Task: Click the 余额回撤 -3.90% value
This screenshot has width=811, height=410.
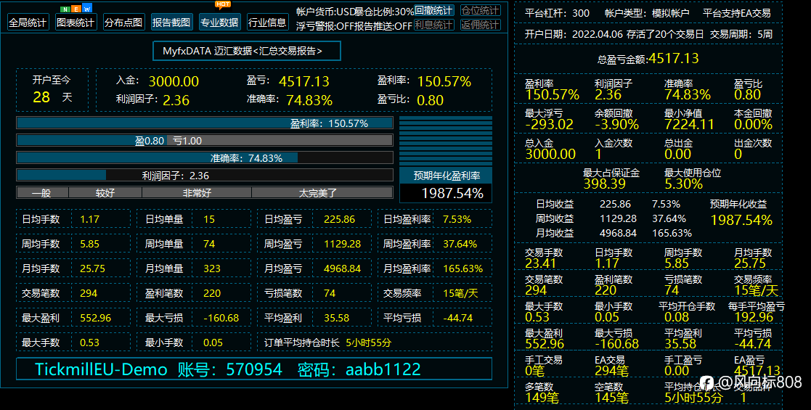Action: click(616, 124)
